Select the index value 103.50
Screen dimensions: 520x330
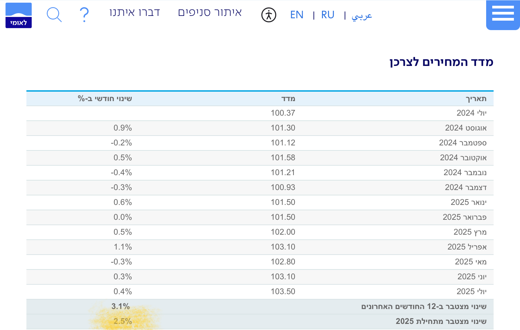pos(283,291)
